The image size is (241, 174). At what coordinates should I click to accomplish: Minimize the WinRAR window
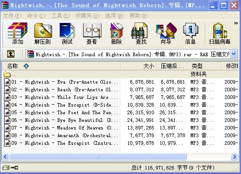[x=213, y=5]
